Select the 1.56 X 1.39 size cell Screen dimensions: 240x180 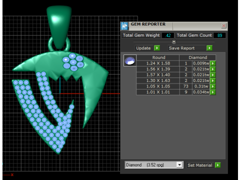(x=158, y=69)
